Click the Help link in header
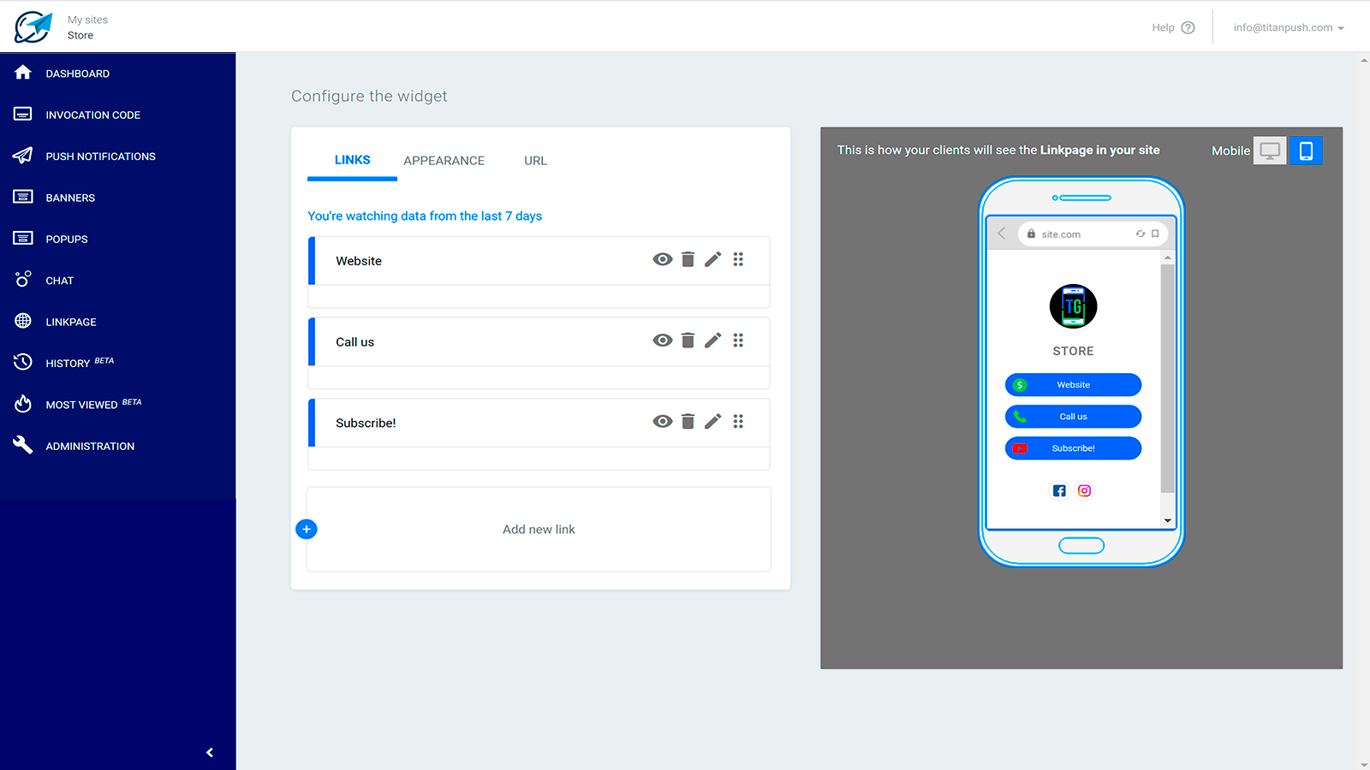This screenshot has width=1370, height=770. pos(1163,27)
